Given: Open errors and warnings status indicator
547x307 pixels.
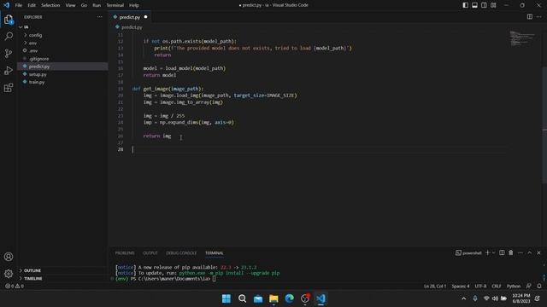Looking at the screenshot, I should (15, 287).
